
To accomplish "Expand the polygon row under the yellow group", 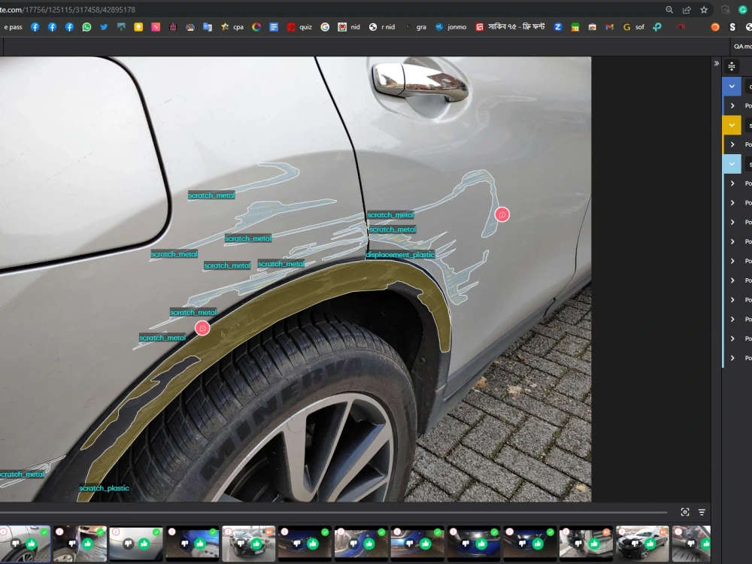I will 732,144.
